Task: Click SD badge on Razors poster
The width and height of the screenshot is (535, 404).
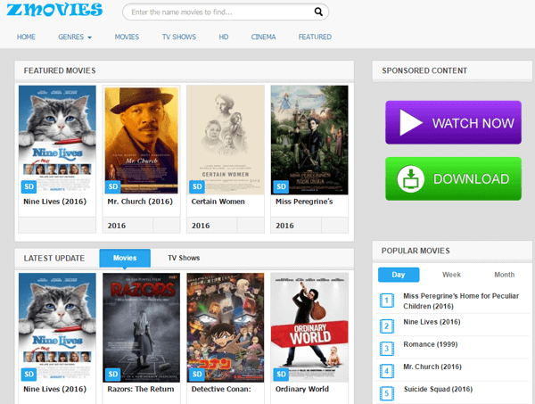Action: click(x=113, y=375)
